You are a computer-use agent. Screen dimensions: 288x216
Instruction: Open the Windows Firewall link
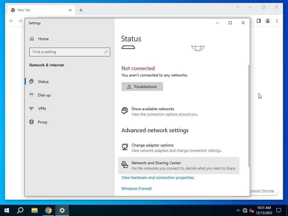136,188
